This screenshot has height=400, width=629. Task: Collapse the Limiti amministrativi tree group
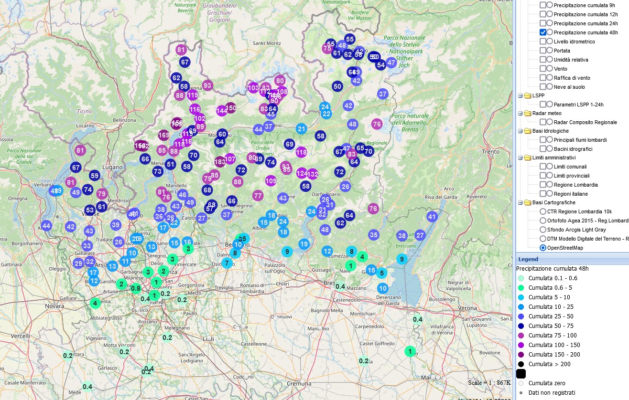520,158
